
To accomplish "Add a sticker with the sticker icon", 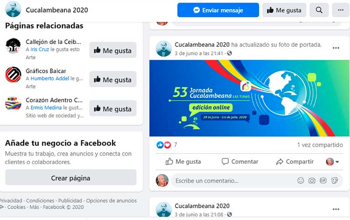I will tap(335, 181).
